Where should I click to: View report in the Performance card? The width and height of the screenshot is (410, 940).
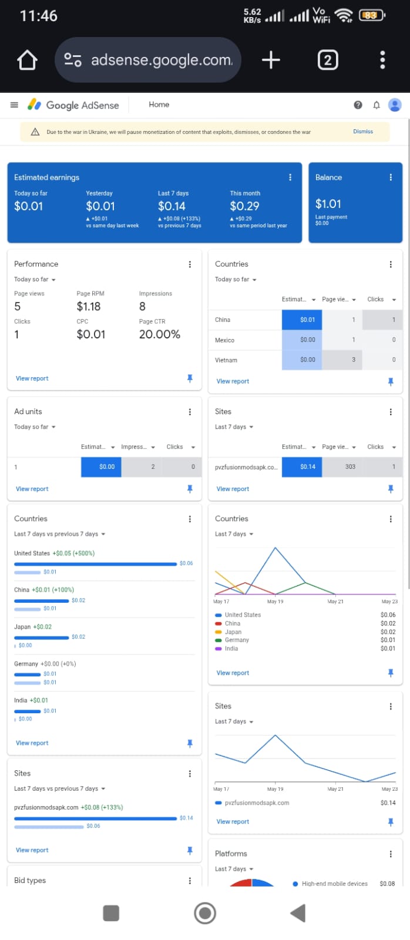(32, 378)
